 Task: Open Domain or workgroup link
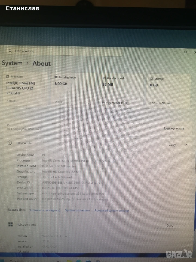(x=45, y=210)
